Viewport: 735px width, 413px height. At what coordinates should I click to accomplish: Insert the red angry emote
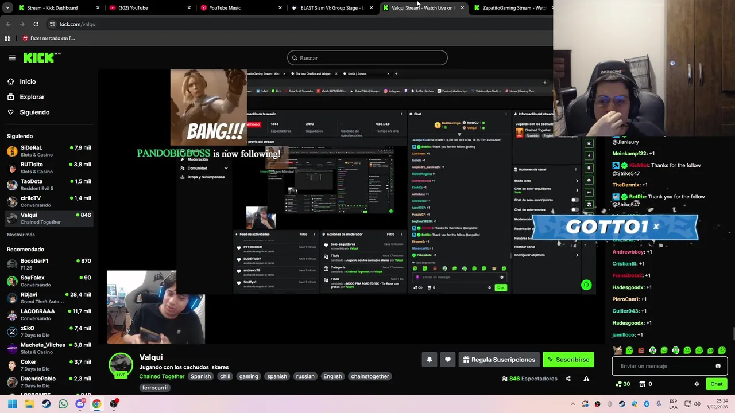coord(641,350)
